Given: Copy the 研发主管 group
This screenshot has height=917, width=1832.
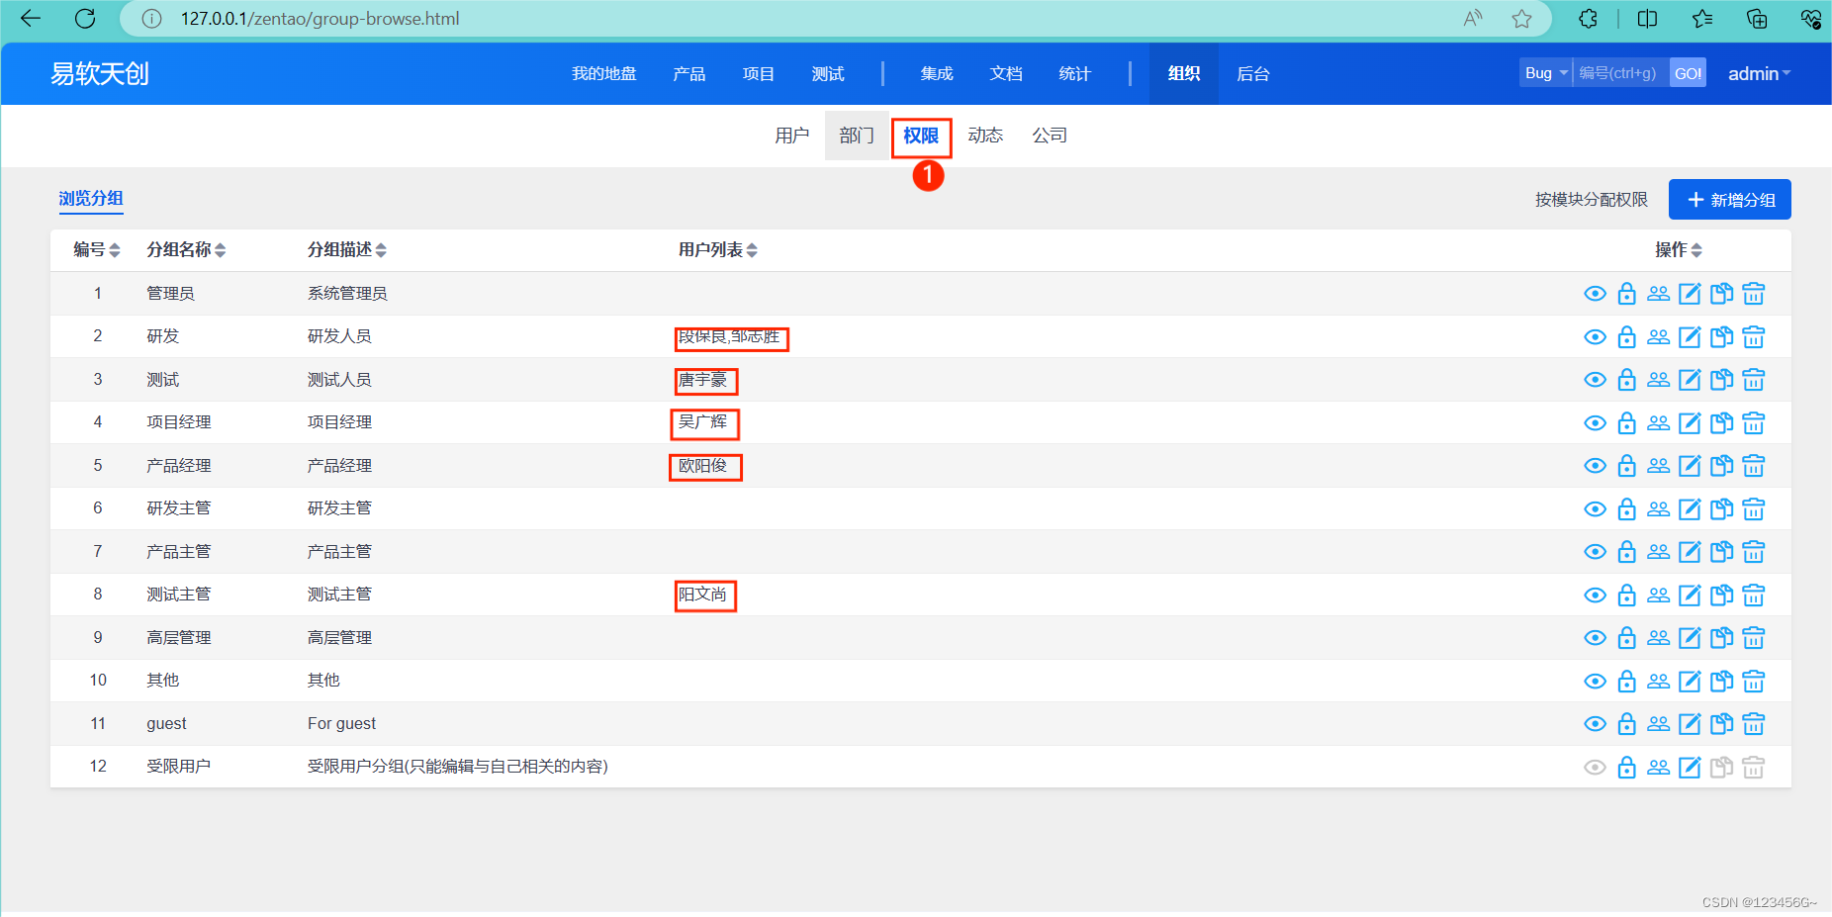Looking at the screenshot, I should [1721, 509].
